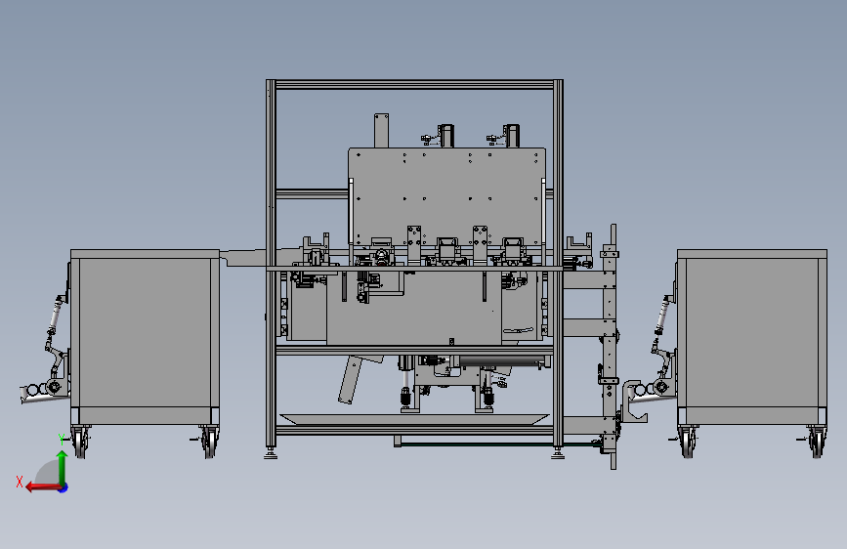Select the long tray at the frame bottom
Screen dimensions: 847x549
pyautogui.click(x=414, y=419)
